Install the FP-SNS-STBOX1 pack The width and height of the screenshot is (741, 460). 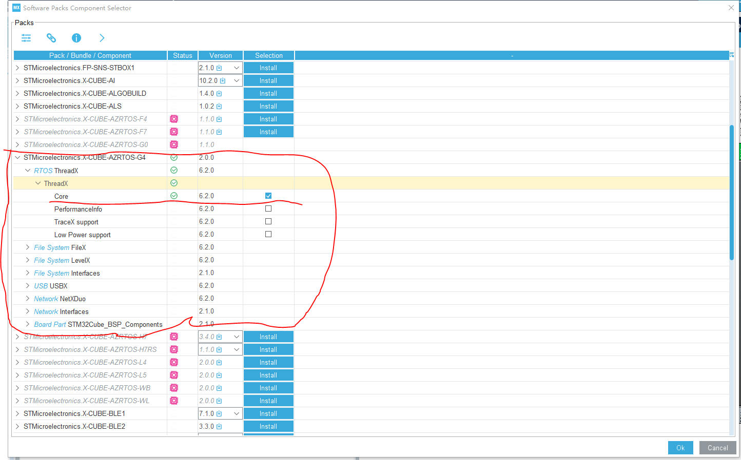(x=268, y=68)
